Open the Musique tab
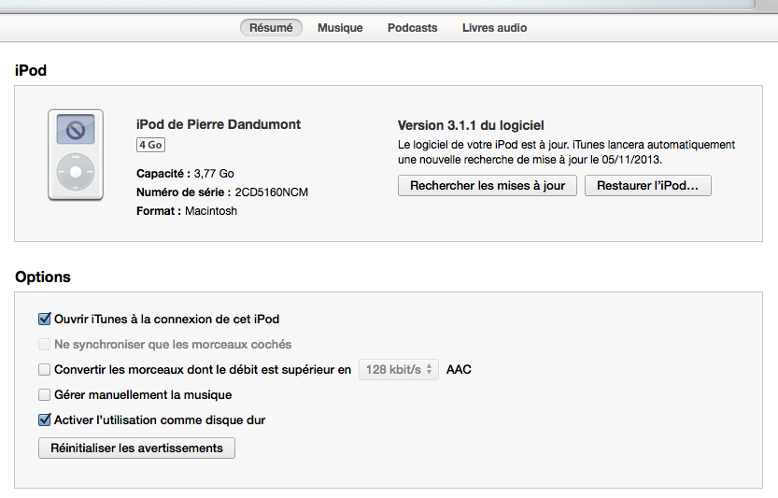 coord(340,28)
